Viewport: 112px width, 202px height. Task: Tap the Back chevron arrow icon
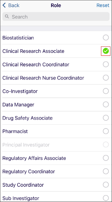pyautogui.click(x=4, y=5)
